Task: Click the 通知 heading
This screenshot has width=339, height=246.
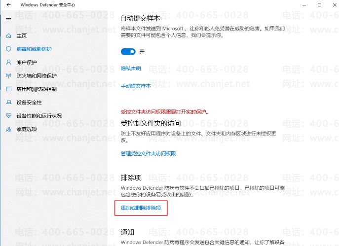Action: tap(127, 232)
